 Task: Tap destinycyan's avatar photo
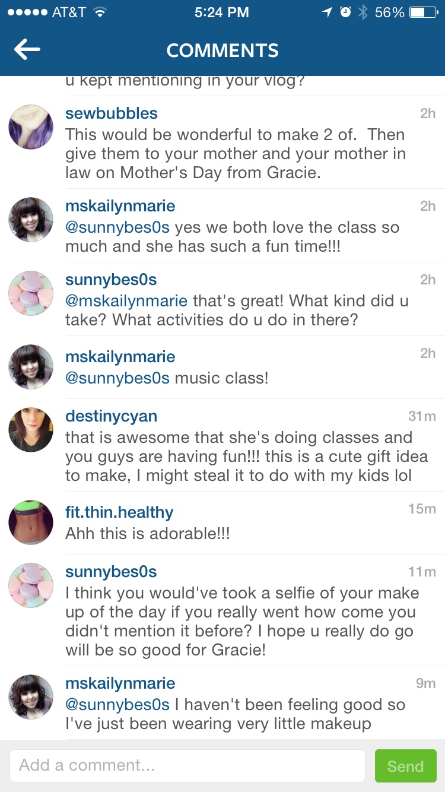31,430
